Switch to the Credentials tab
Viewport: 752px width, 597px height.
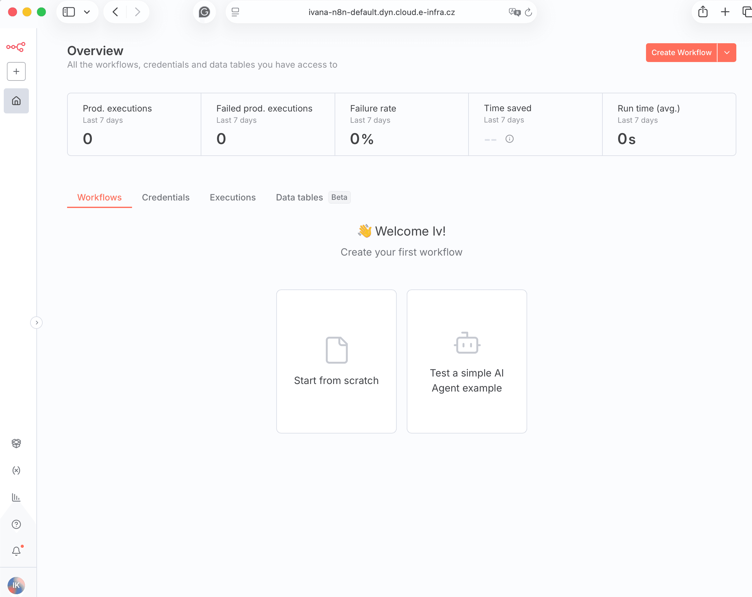pos(165,198)
